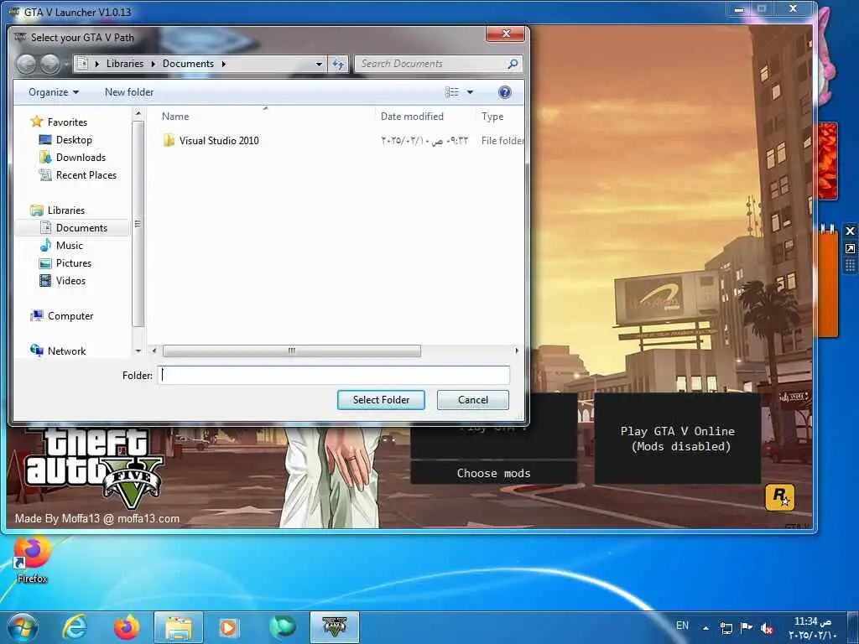This screenshot has width=859, height=644.
Task: Click the Forward arrow in the folder dialog
Action: [x=50, y=64]
